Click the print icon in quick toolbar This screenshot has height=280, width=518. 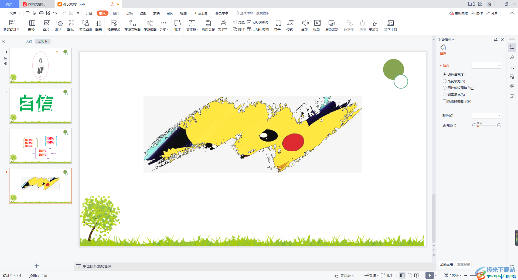click(41, 13)
